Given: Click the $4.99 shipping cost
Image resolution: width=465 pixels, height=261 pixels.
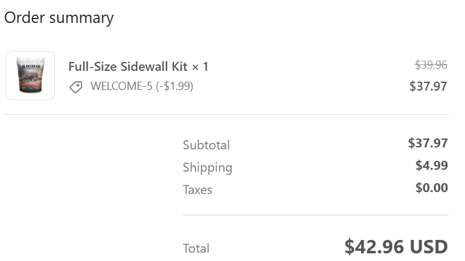Looking at the screenshot, I should 431,165.
